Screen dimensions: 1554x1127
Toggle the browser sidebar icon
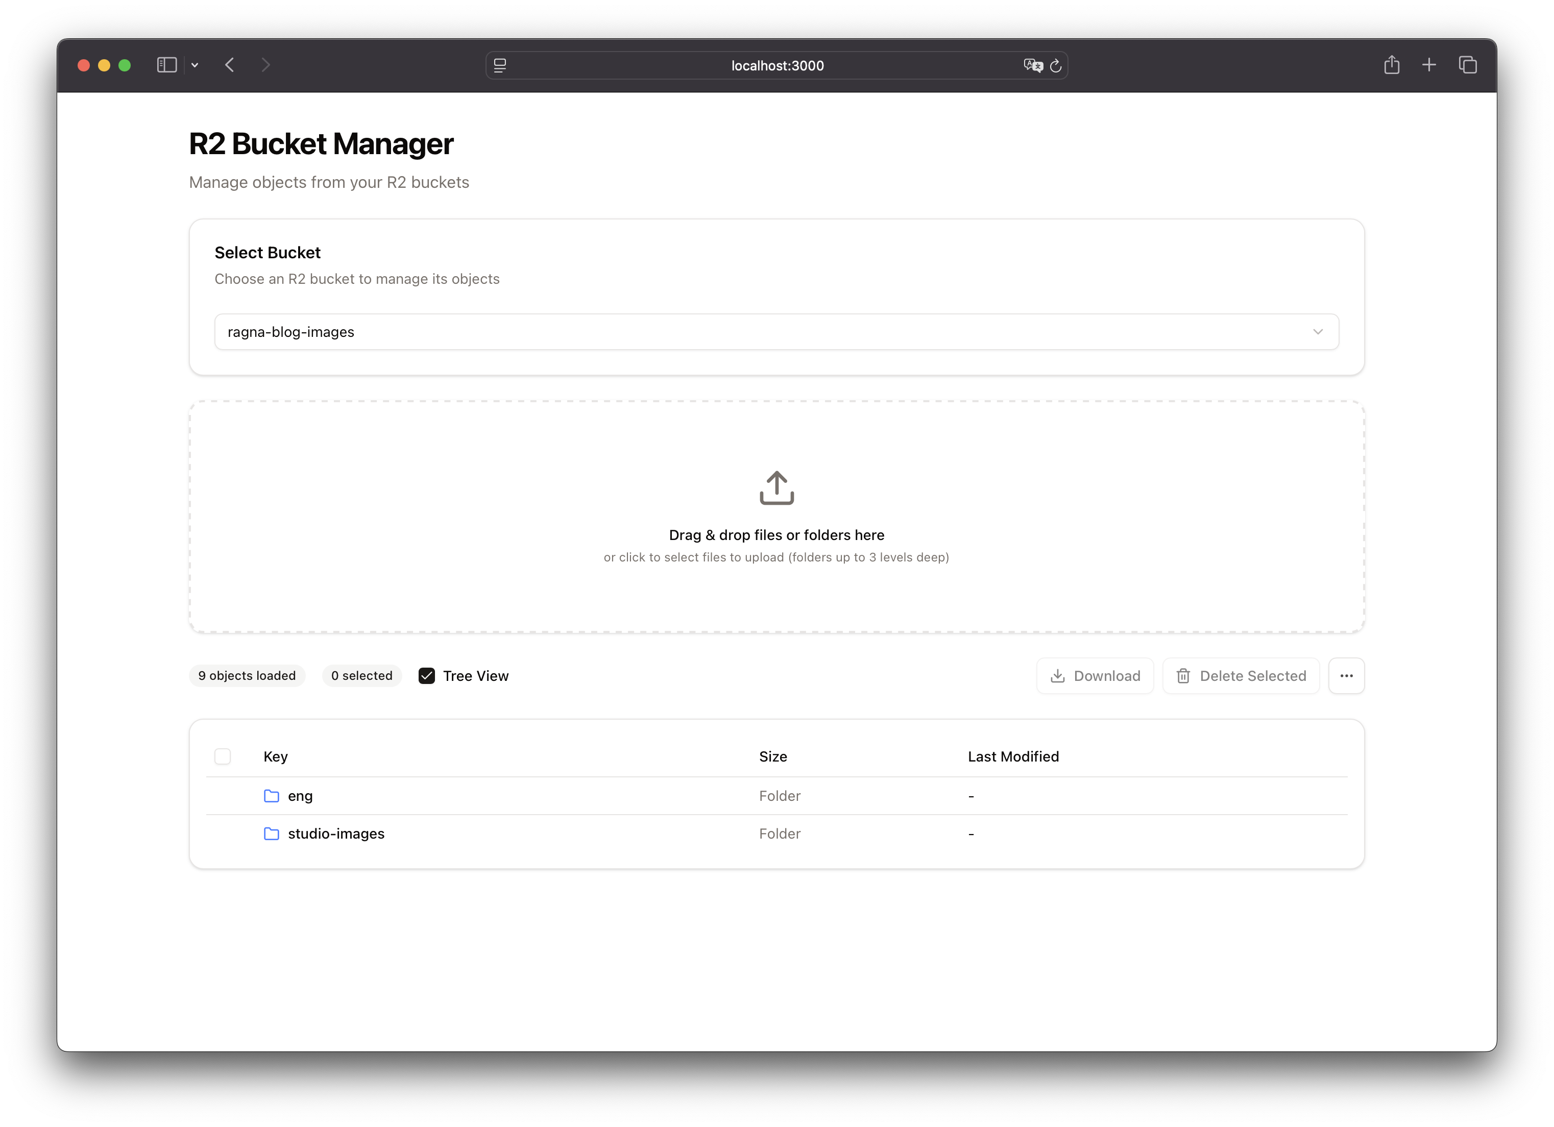pos(166,64)
